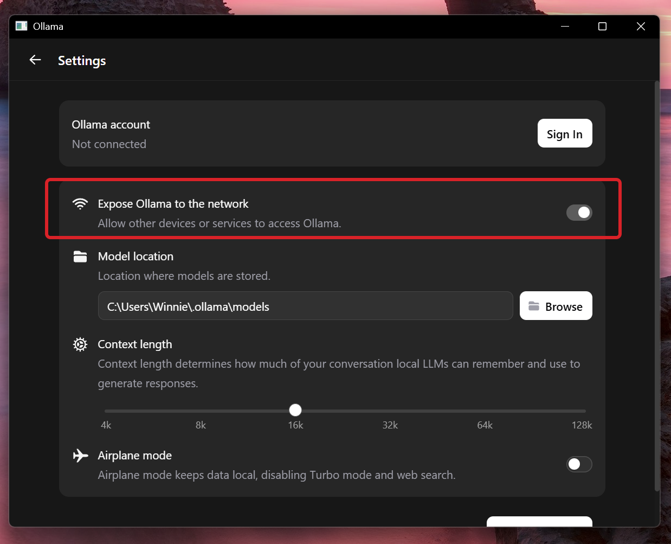The width and height of the screenshot is (671, 544).
Task: Click the "Ollama account" heading
Action: click(111, 125)
